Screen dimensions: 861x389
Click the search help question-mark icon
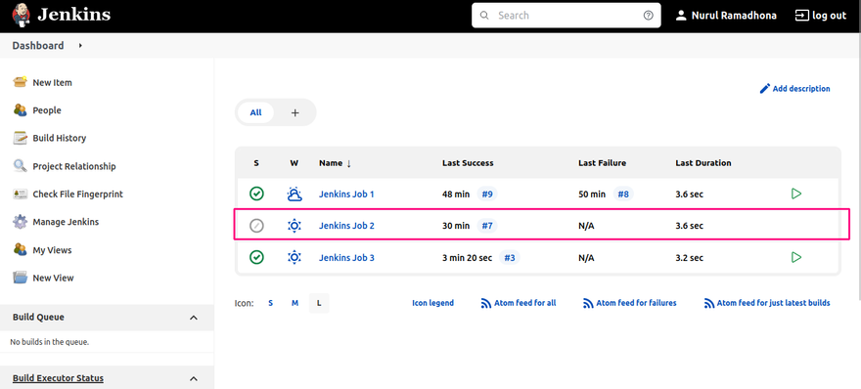tap(648, 16)
